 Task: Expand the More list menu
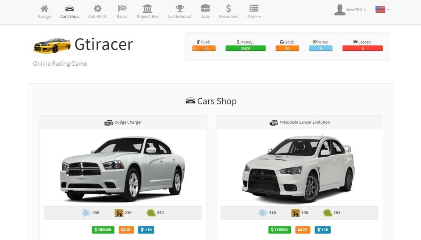(254, 12)
